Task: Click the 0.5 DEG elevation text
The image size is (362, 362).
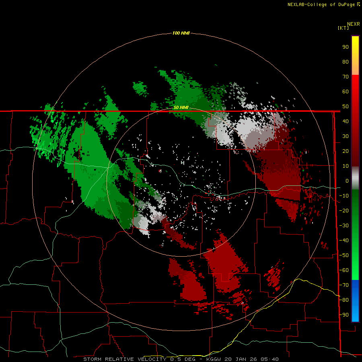Action: (183, 359)
